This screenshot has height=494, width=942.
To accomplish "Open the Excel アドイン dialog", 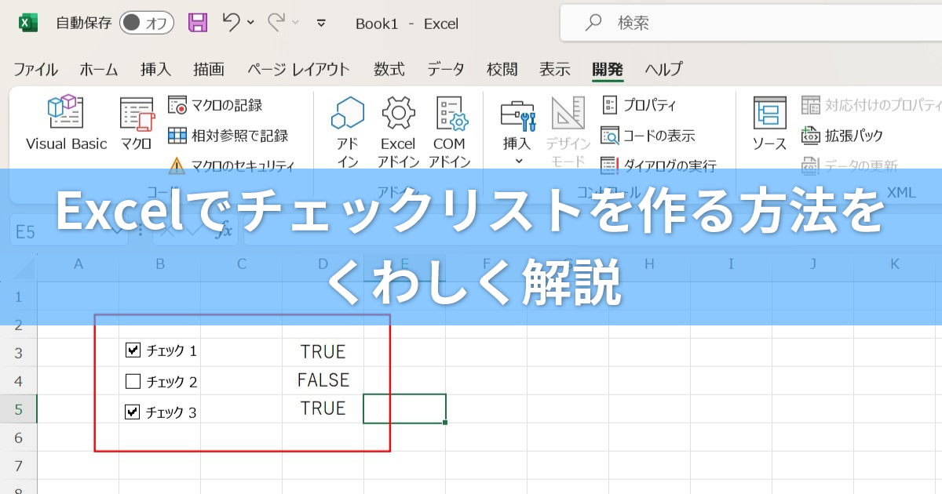I will click(x=398, y=130).
